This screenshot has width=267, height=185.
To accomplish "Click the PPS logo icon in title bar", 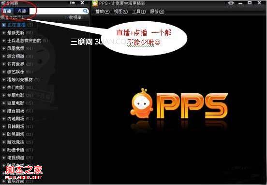I will click(x=95, y=3).
